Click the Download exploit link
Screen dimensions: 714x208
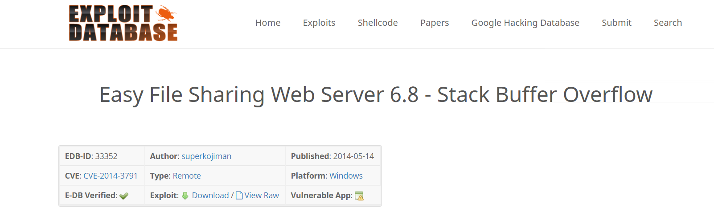coord(210,196)
